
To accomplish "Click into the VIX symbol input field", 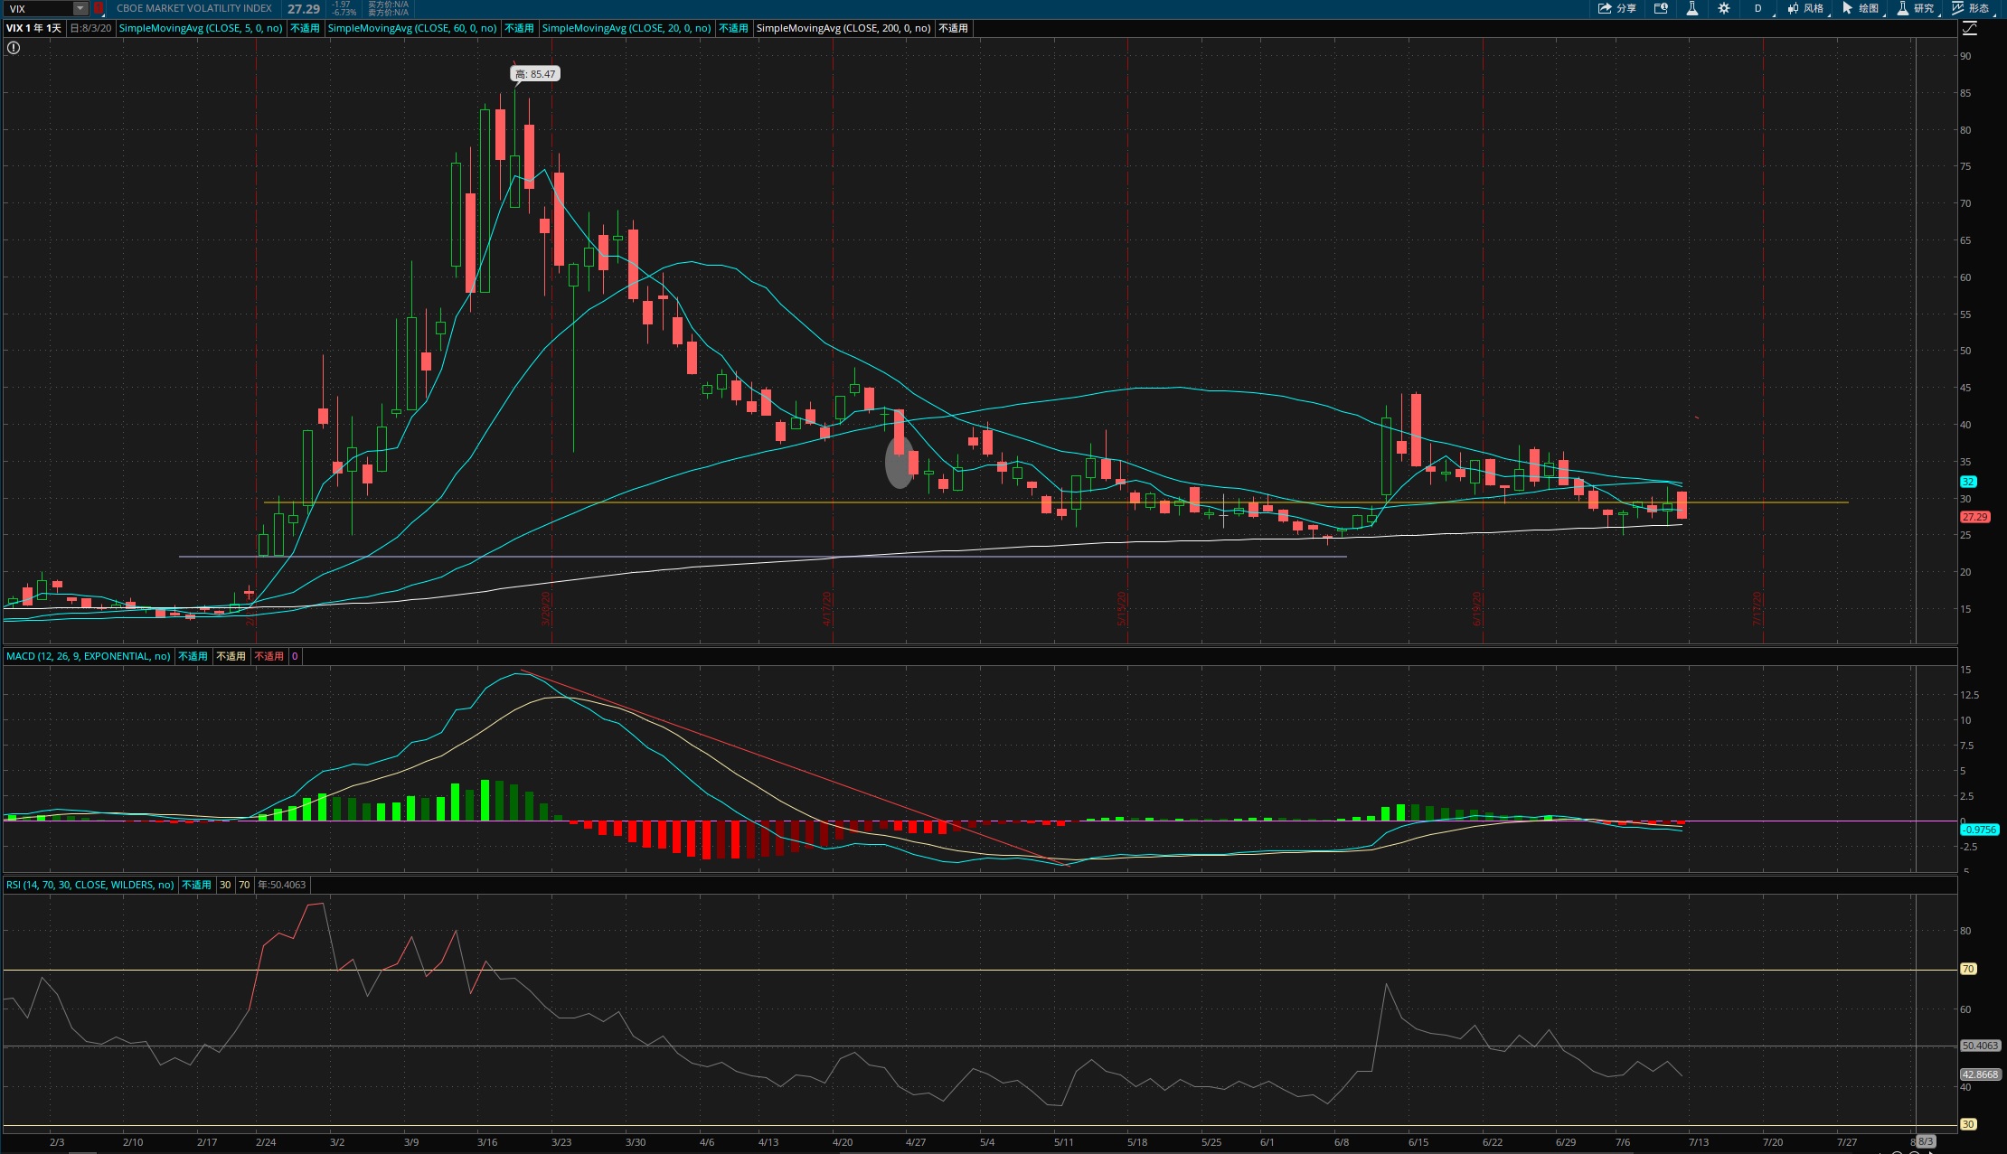I will (38, 8).
